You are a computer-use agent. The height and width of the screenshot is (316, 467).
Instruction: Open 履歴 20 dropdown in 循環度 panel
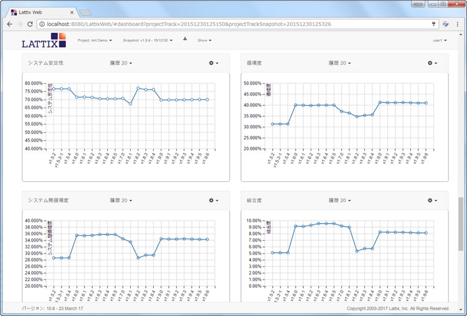click(339, 63)
